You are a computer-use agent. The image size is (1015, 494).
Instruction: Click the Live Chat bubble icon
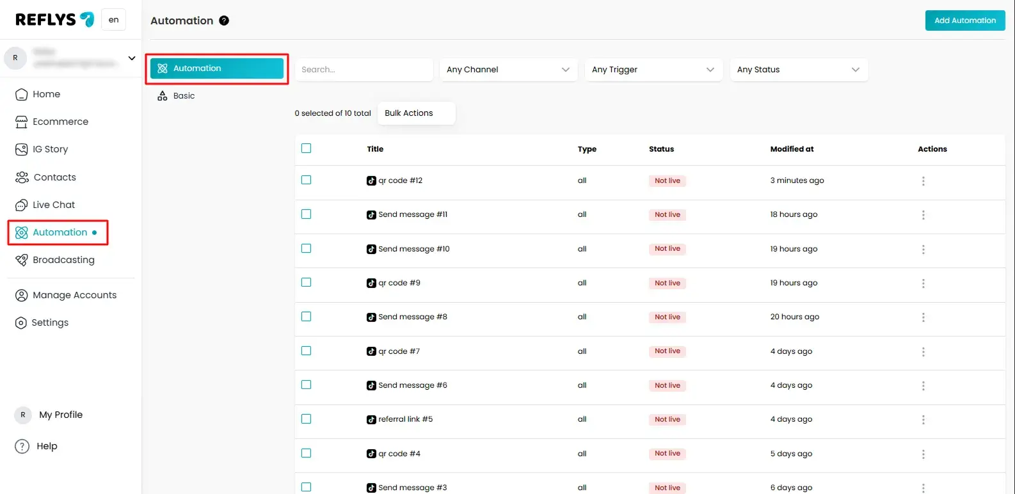(x=21, y=205)
